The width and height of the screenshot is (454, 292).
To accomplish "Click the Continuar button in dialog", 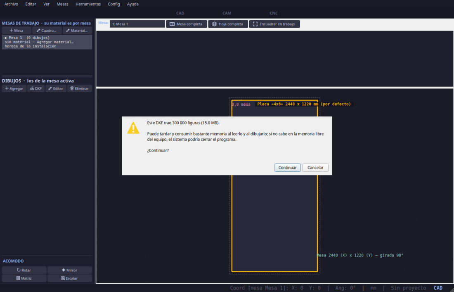I will (x=287, y=167).
